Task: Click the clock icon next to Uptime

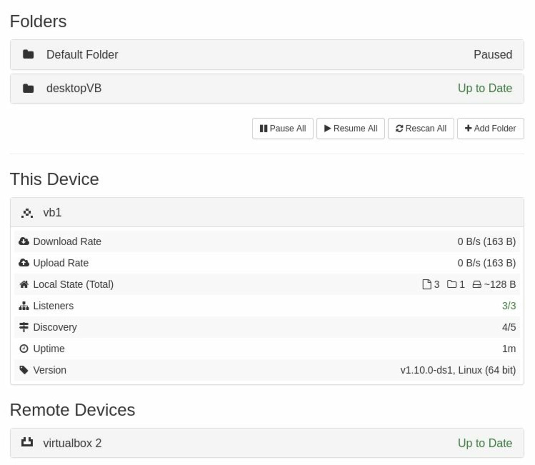Action: (24, 348)
